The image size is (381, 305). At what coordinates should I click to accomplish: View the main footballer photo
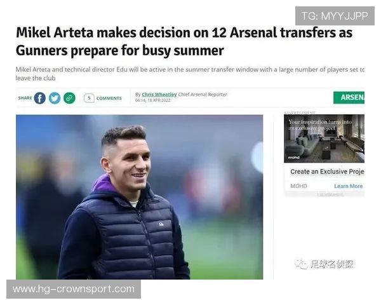[140, 197]
